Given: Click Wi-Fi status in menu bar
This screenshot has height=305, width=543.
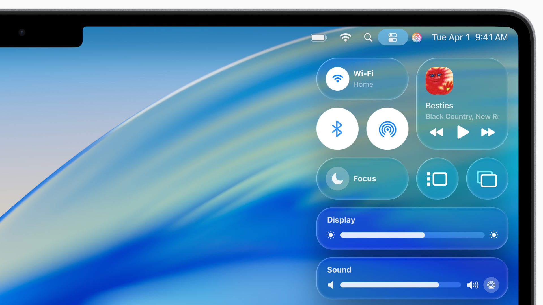Looking at the screenshot, I should pyautogui.click(x=345, y=37).
